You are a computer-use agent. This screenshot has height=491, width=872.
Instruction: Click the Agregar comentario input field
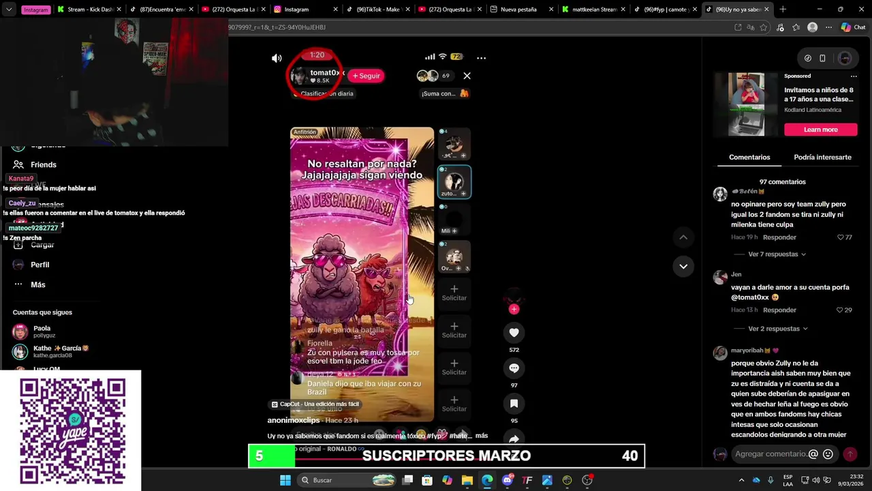(x=770, y=454)
